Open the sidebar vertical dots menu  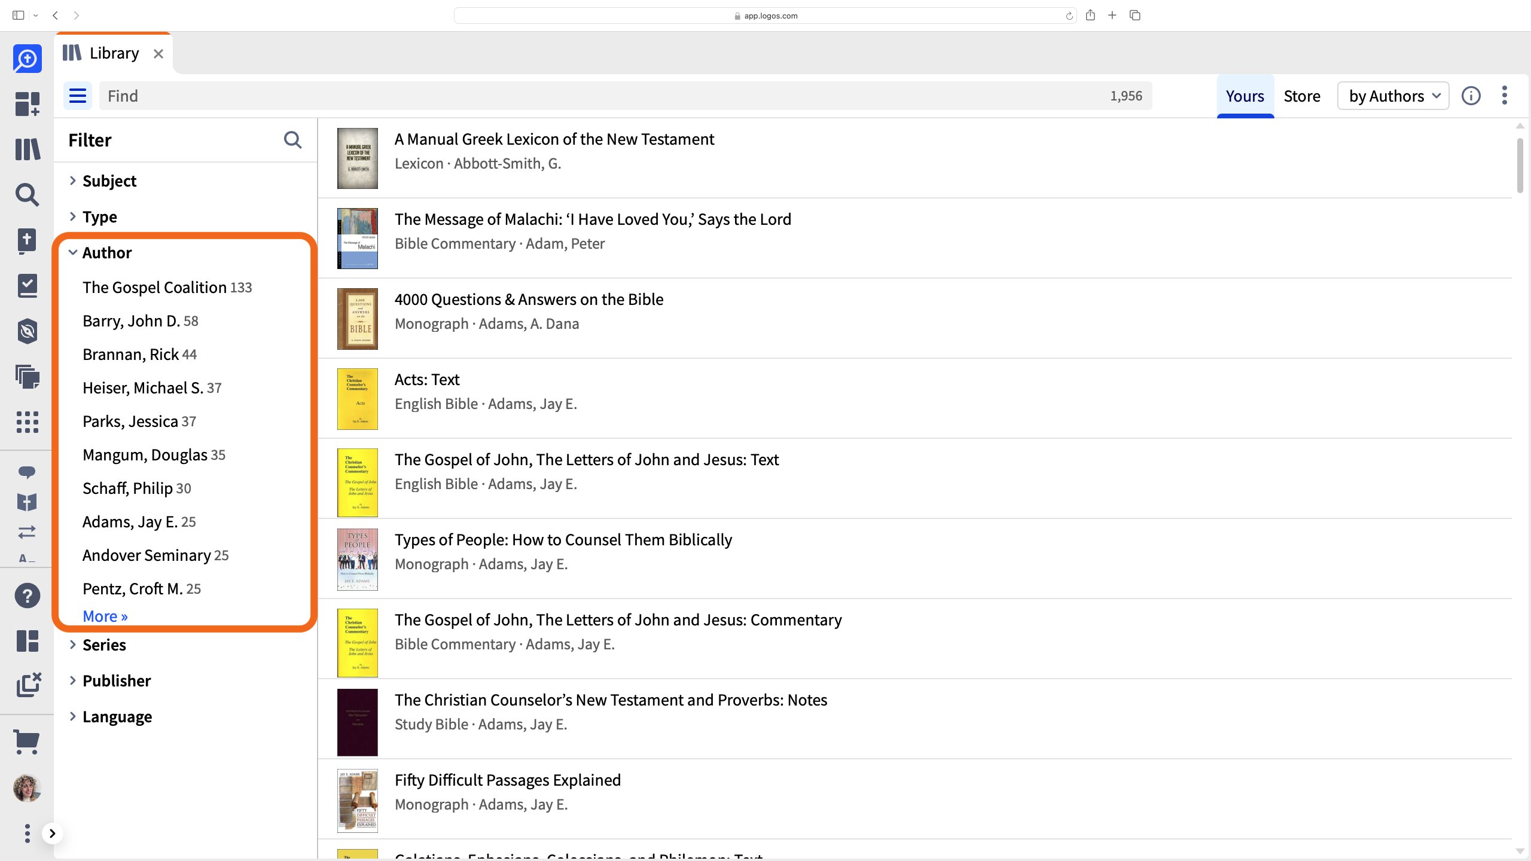[x=27, y=833]
